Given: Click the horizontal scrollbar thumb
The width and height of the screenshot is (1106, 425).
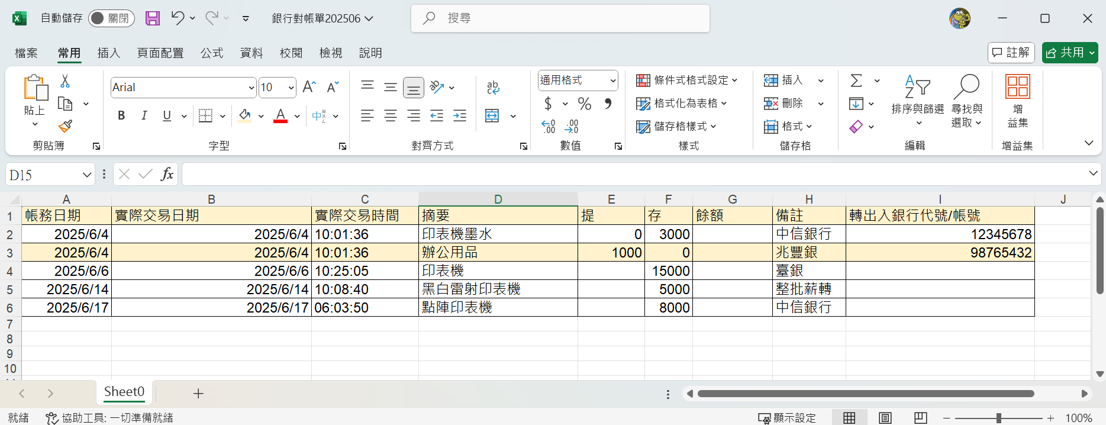Looking at the screenshot, I should (866, 394).
